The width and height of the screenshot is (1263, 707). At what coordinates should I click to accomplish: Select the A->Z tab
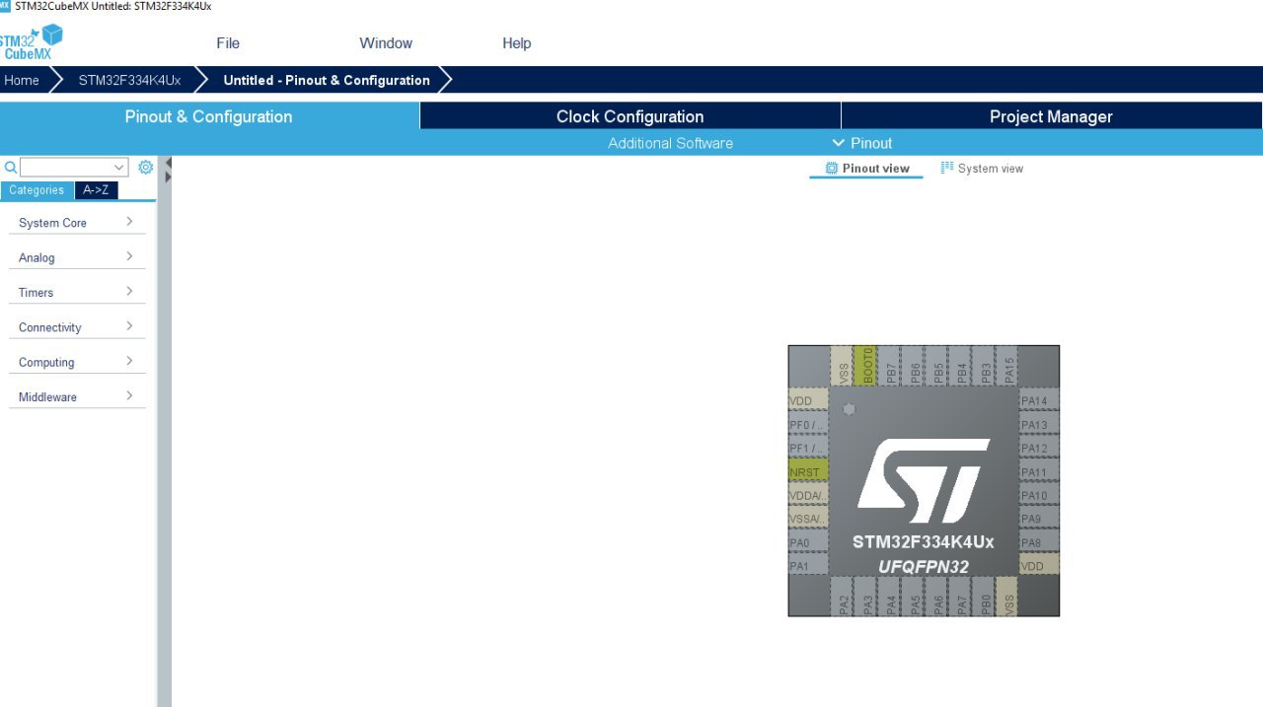pyautogui.click(x=96, y=190)
